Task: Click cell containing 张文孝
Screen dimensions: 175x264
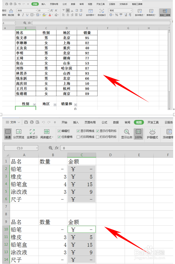Action: pyautogui.click(x=26, y=38)
